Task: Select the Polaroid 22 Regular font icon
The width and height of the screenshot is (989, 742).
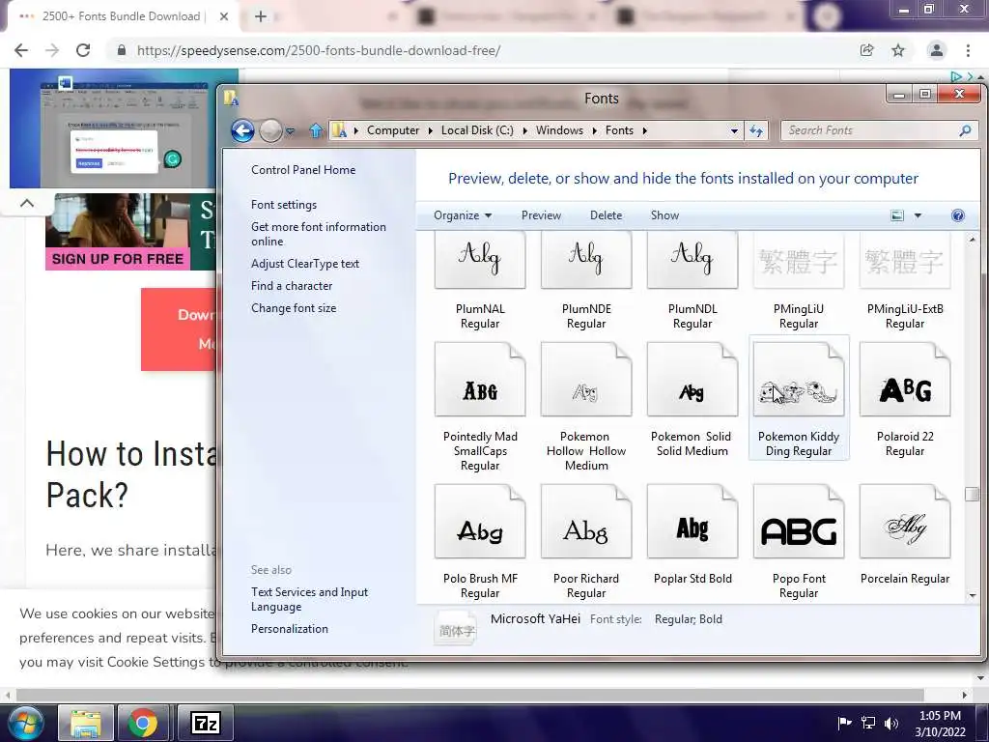Action: click(904, 380)
